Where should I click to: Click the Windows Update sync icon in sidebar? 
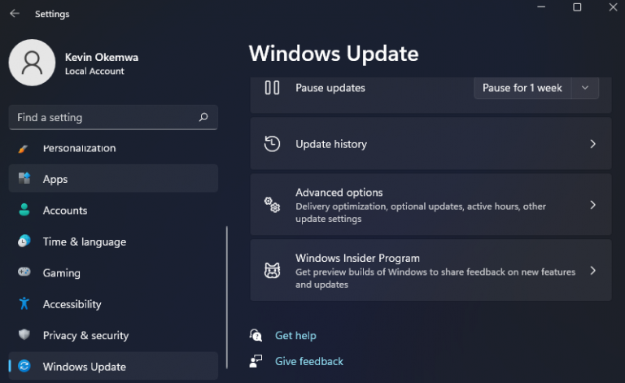24,365
